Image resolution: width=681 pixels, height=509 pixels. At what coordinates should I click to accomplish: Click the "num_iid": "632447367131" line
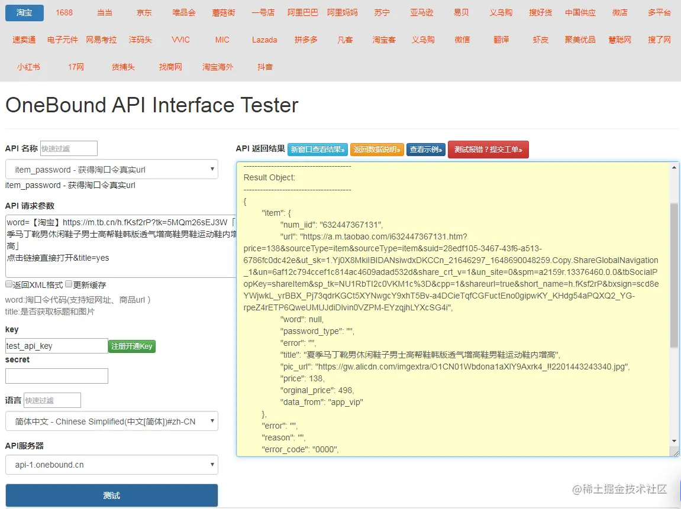(331, 225)
